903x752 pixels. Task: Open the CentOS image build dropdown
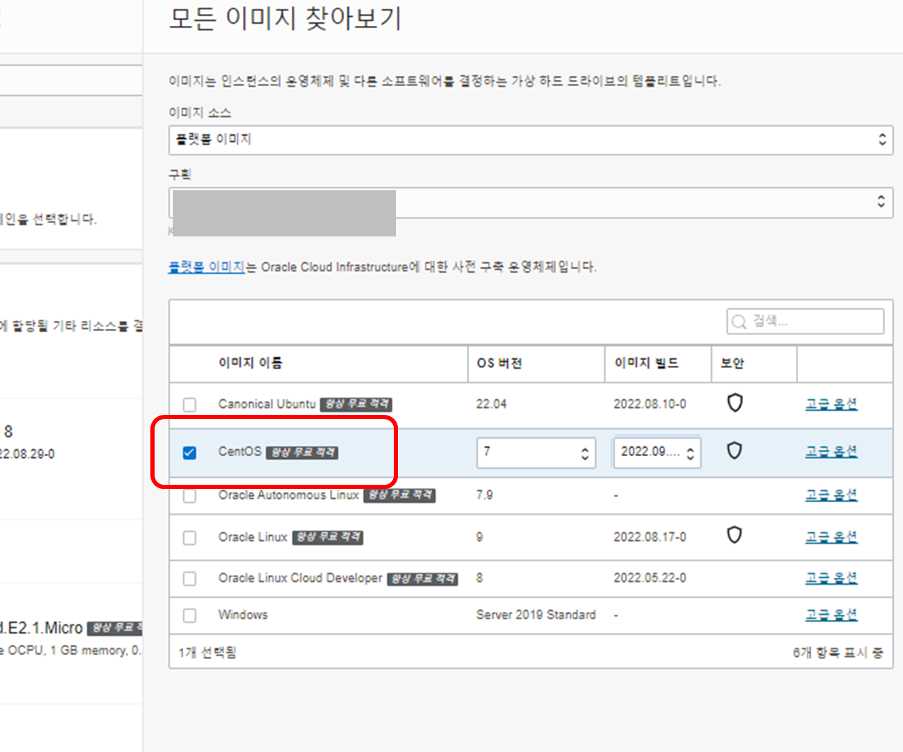pos(657,453)
